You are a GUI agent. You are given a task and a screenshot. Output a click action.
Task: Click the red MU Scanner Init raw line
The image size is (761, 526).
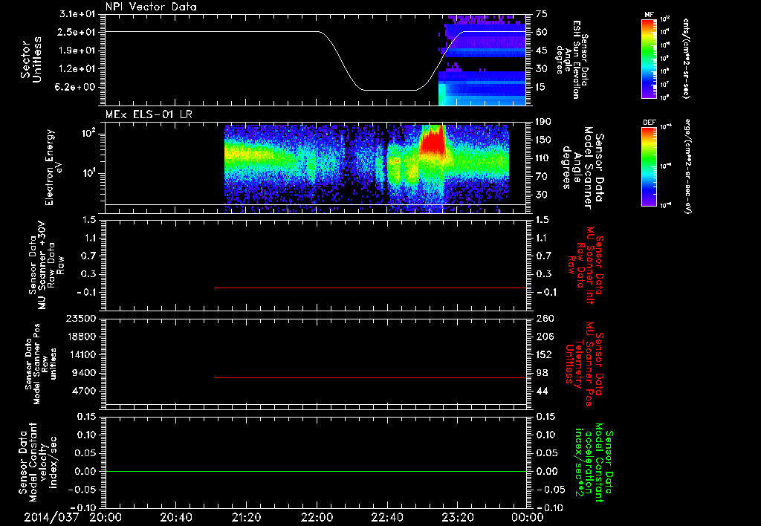(370, 288)
